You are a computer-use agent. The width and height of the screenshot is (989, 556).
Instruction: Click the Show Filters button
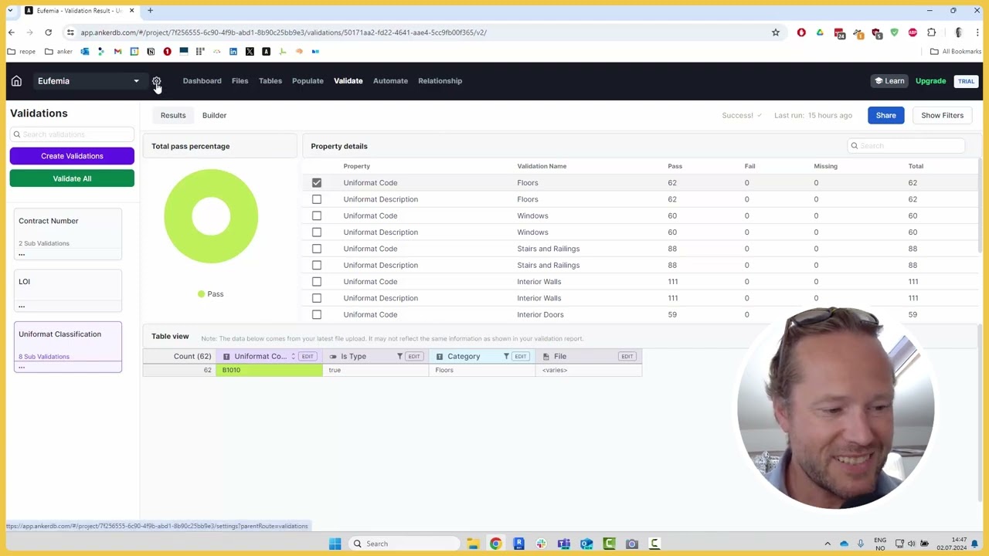point(942,116)
